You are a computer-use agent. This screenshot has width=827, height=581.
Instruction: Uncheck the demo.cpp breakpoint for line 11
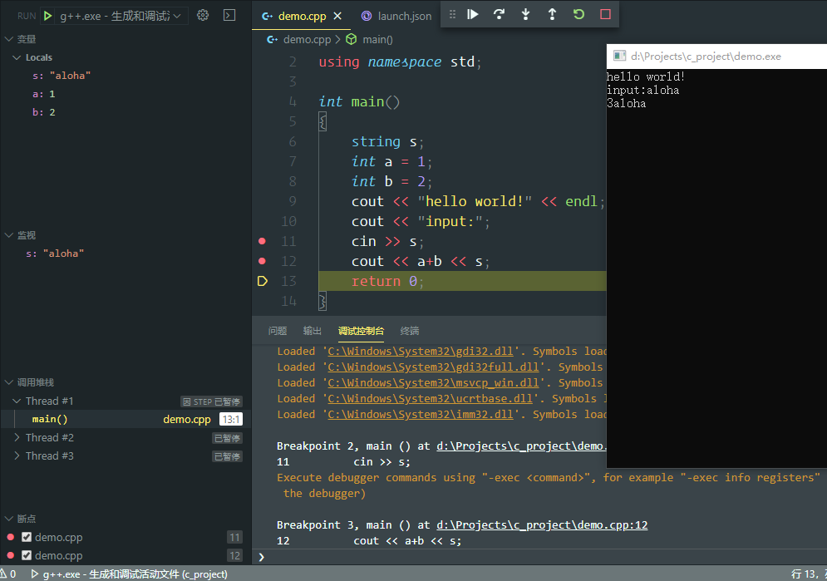point(27,537)
